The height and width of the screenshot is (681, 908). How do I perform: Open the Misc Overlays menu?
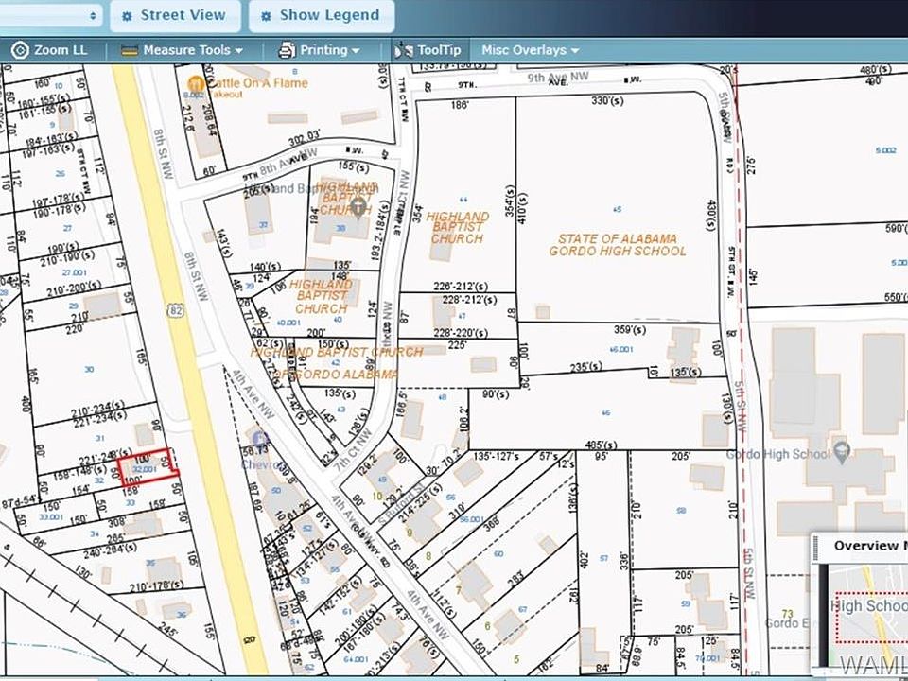tap(530, 50)
